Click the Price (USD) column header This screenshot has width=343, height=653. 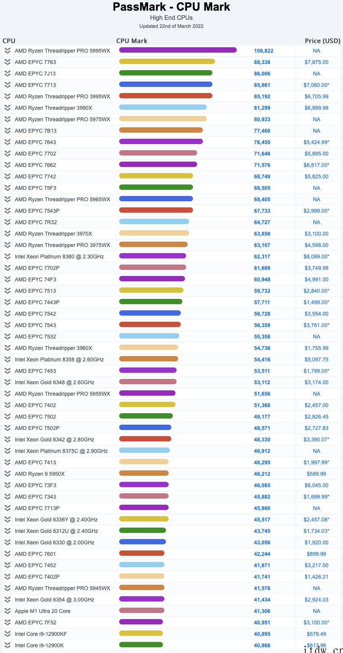tap(322, 41)
